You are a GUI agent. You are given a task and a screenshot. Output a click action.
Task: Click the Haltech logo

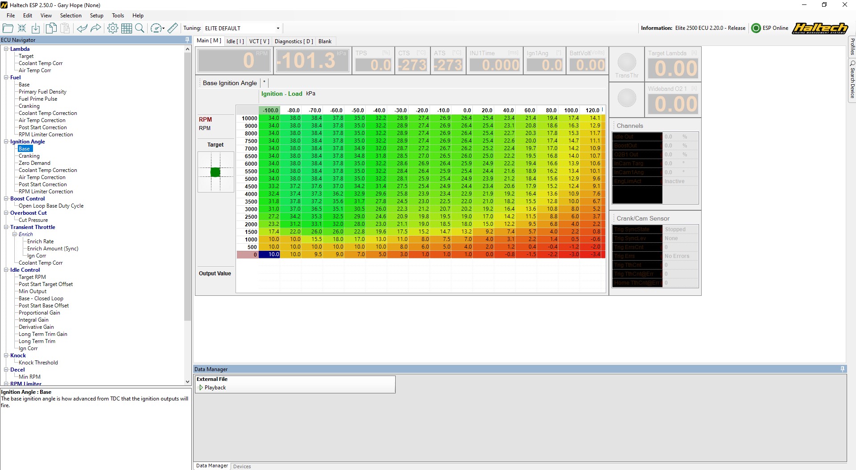pyautogui.click(x=820, y=28)
